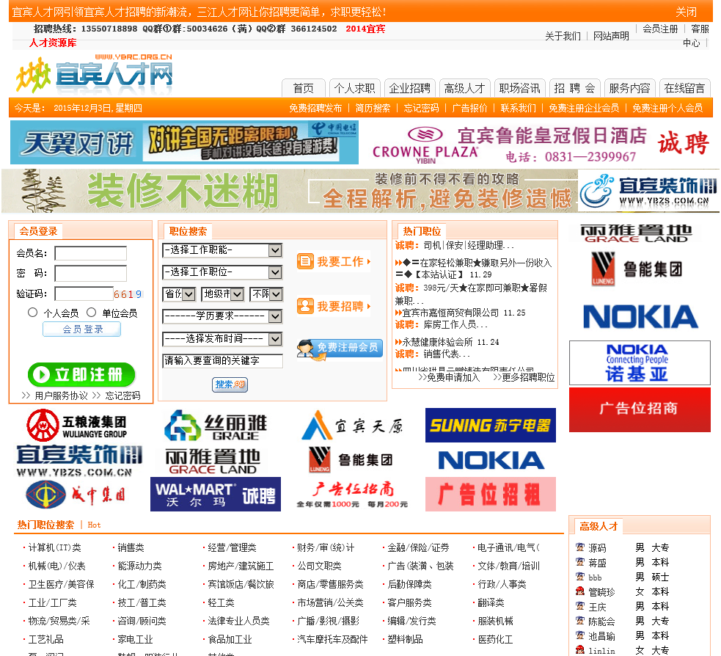Open the >>免费申请加入 link
Viewport: 721px width, 656px height.
coord(449,377)
